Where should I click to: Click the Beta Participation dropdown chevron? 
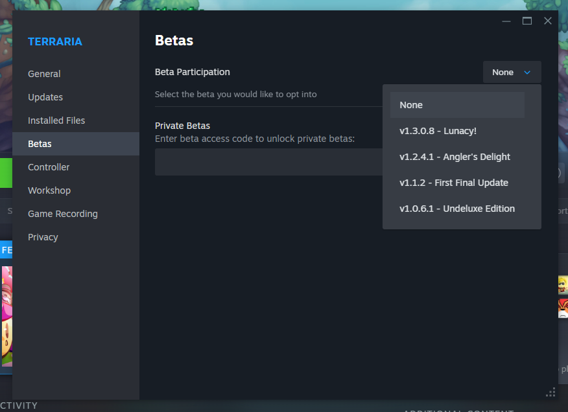tap(527, 73)
